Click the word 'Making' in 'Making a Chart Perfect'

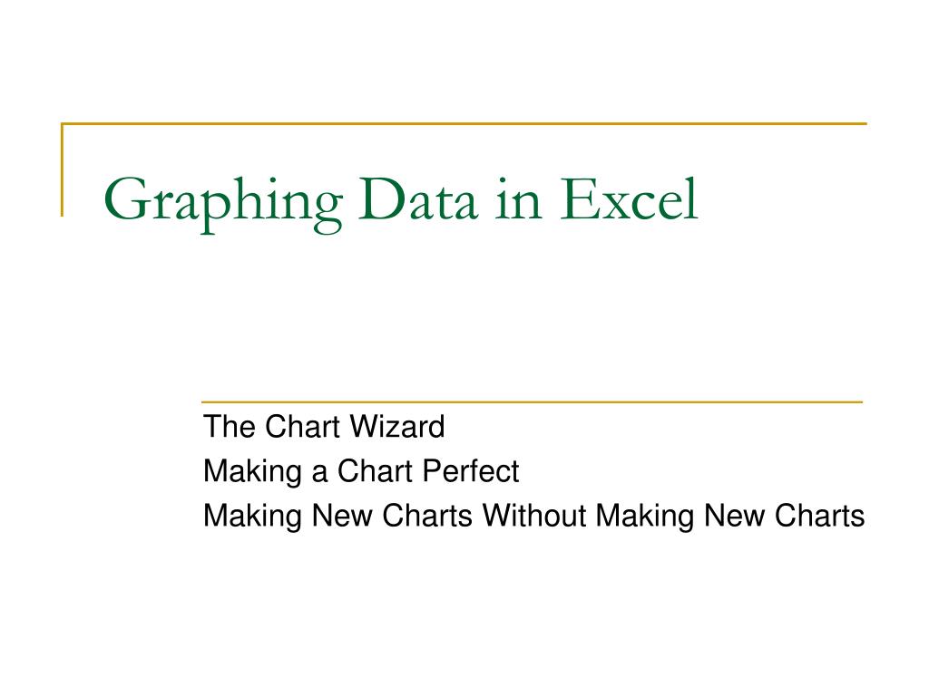[252, 472]
